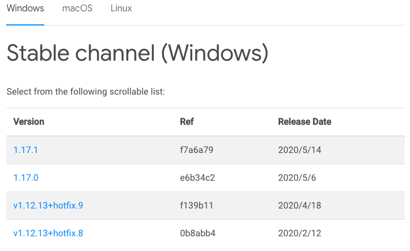The image size is (410, 251).
Task: Select release date 2020/4/18
Action: click(x=299, y=205)
